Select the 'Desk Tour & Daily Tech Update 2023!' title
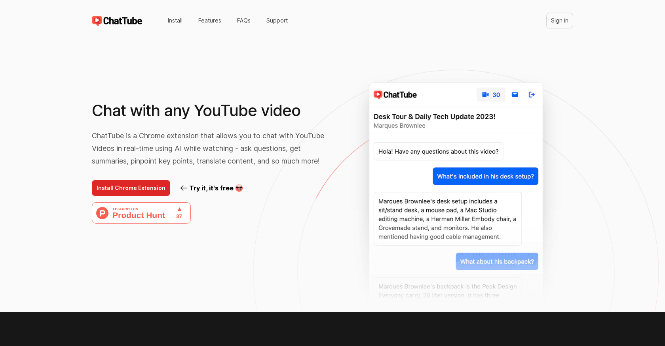 coord(435,117)
